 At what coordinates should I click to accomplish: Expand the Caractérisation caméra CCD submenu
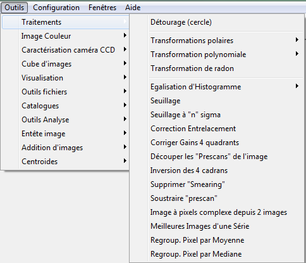pos(66,50)
